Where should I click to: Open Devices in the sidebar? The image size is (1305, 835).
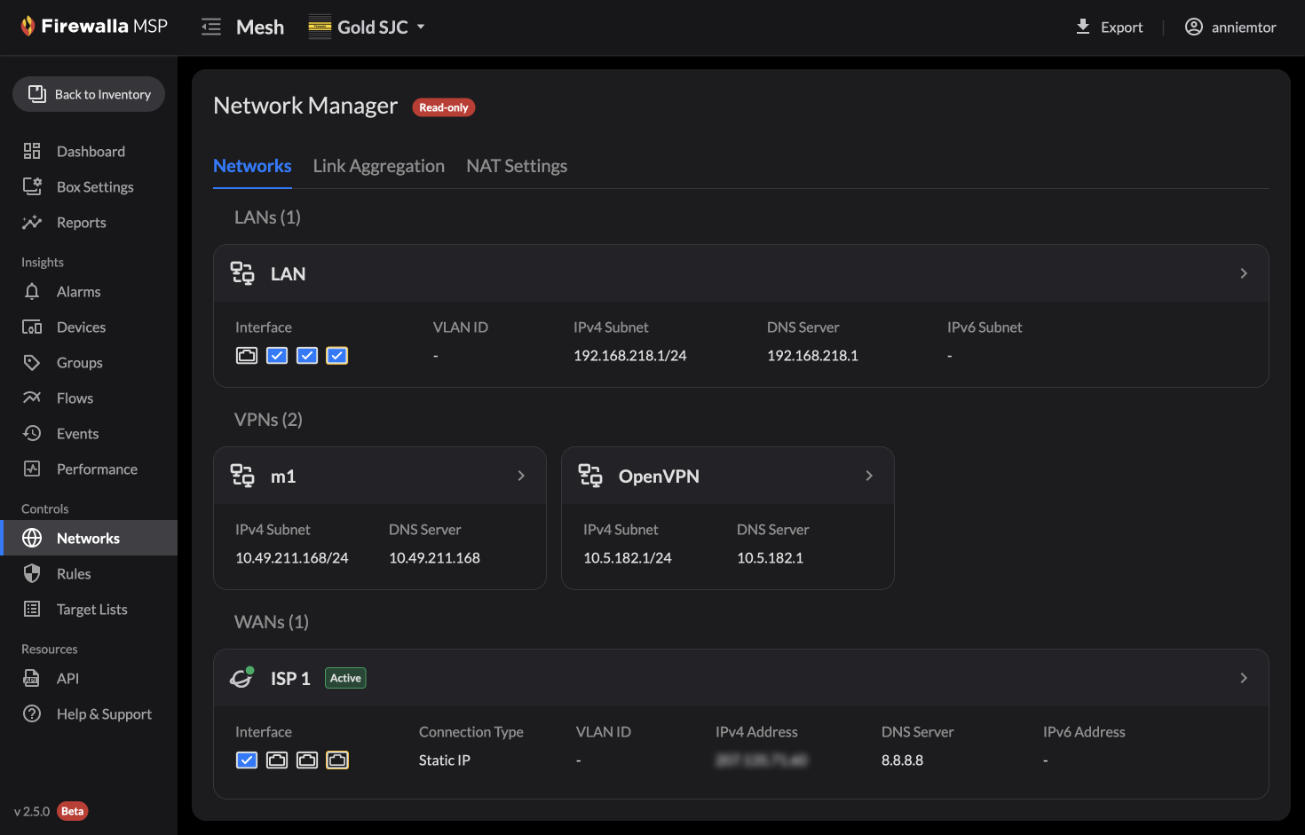coord(81,327)
